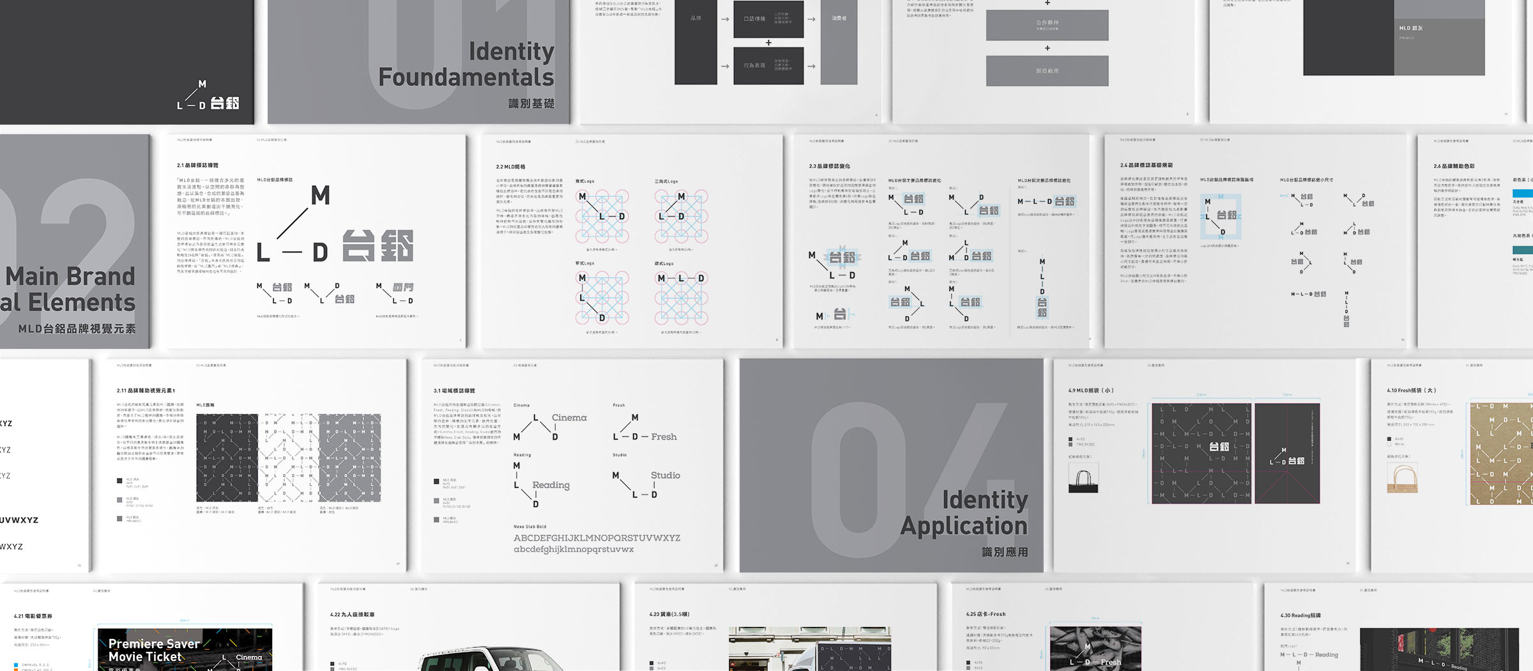Select the 橫式Logo grid diagram
The image size is (1533, 671).
coord(681,297)
